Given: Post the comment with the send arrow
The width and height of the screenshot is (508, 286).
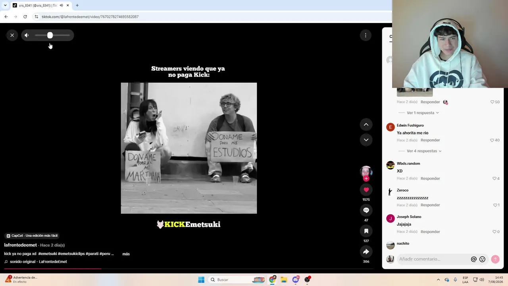Looking at the screenshot, I should (495, 259).
